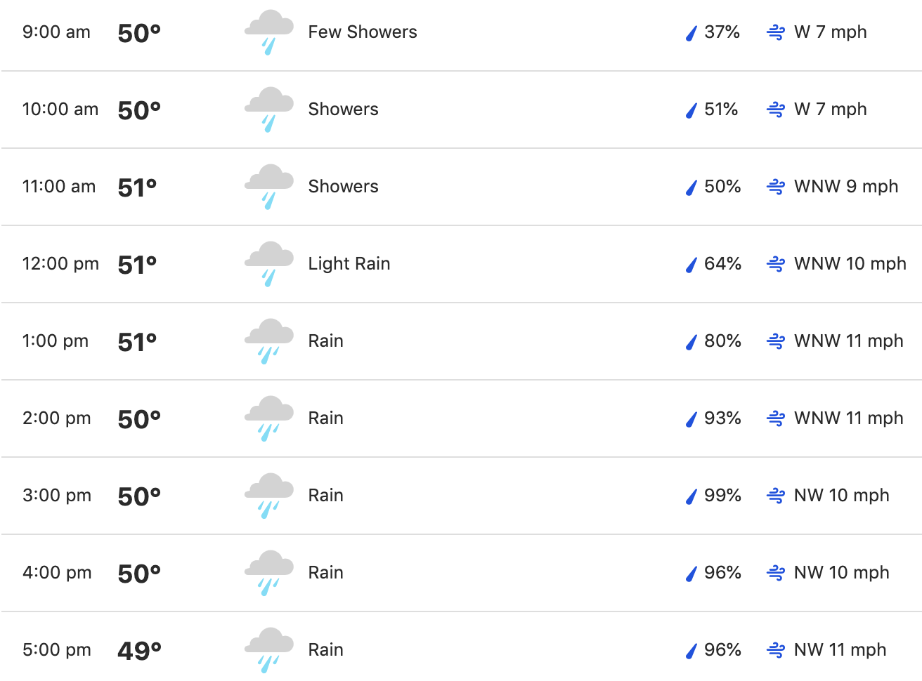922x681 pixels.
Task: Click the 49° temperature at 5:00 pm
Action: click(x=139, y=651)
